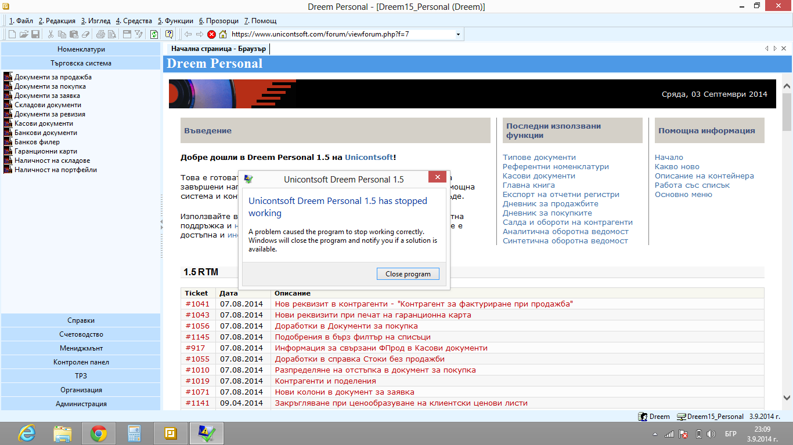Expand the Номенклатури panel
Image resolution: width=793 pixels, height=445 pixels.
81,49
